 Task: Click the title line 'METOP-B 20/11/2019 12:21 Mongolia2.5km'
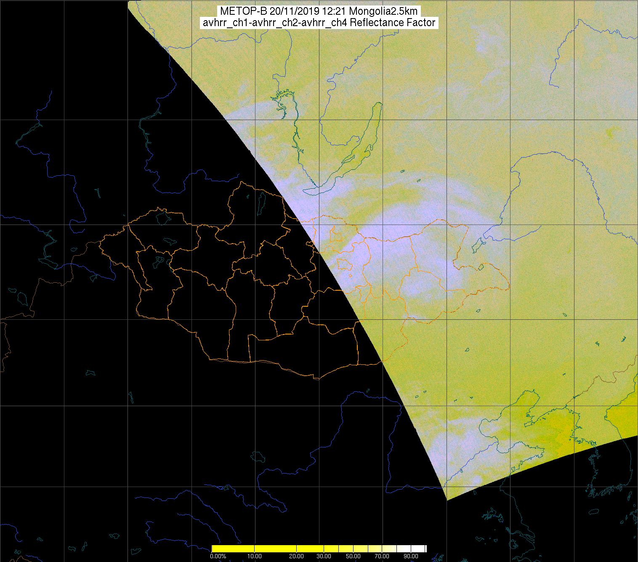319,11
